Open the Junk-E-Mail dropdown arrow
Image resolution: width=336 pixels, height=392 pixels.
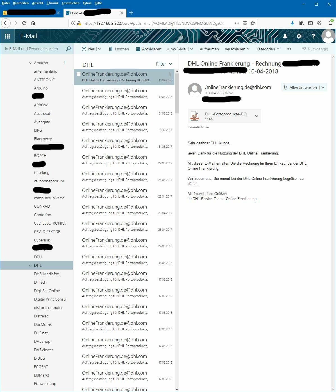[x=191, y=49]
